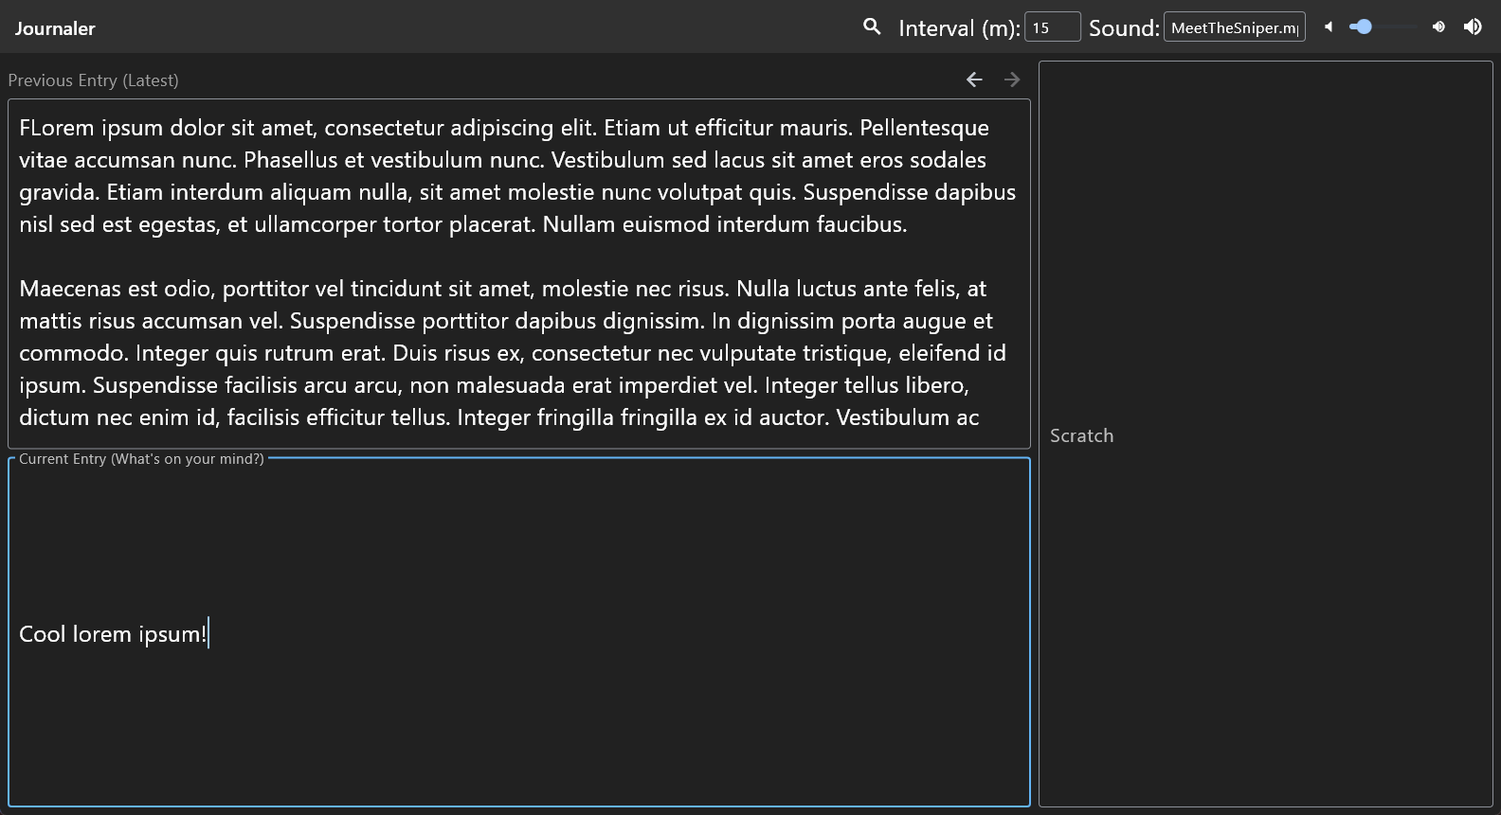The height and width of the screenshot is (815, 1501).
Task: Click the Scratch notes placeholder text
Action: 1081,435
